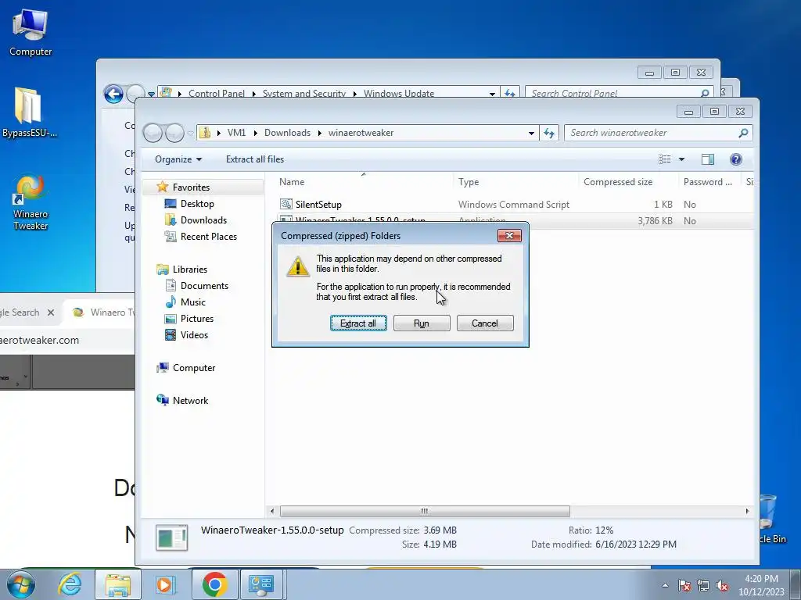The image size is (801, 600).
Task: Select Recent Places in navigation pane
Action: coord(208,236)
